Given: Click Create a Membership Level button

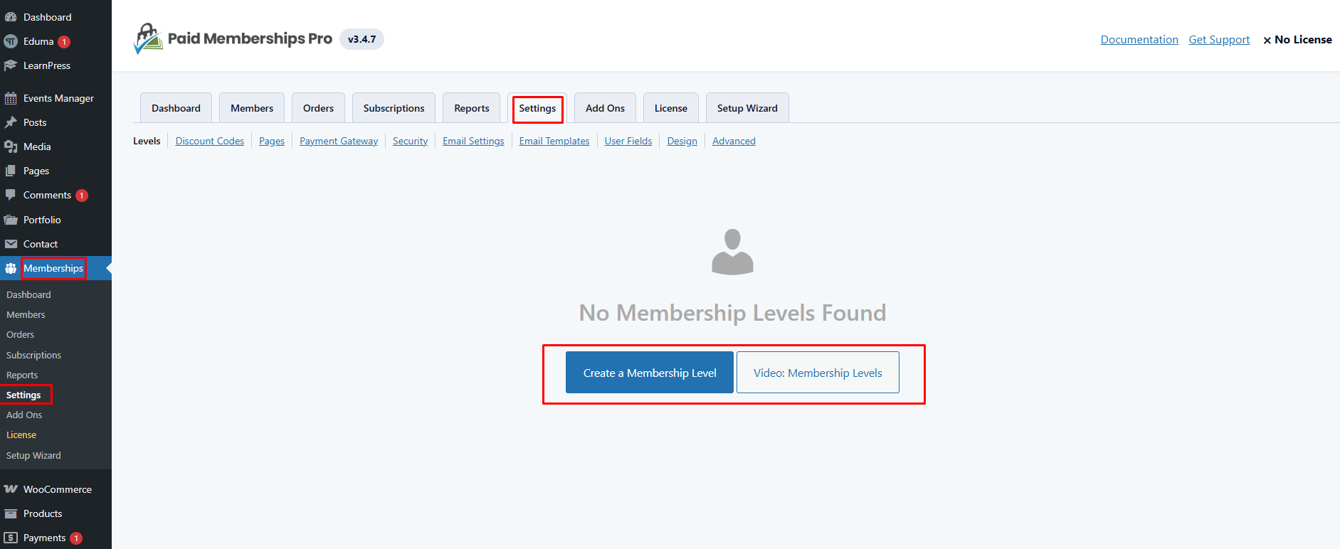Looking at the screenshot, I should tap(650, 373).
